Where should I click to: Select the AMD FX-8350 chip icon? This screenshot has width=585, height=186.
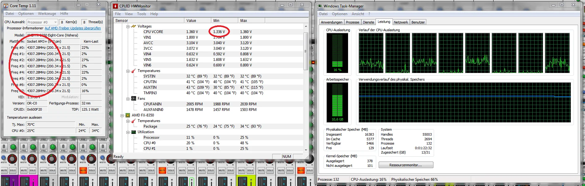click(128, 115)
